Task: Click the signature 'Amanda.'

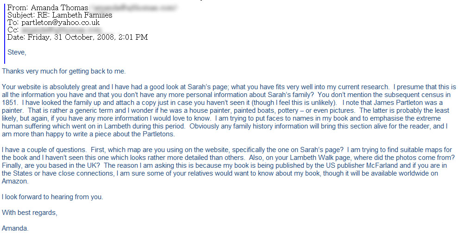Action: point(15,229)
